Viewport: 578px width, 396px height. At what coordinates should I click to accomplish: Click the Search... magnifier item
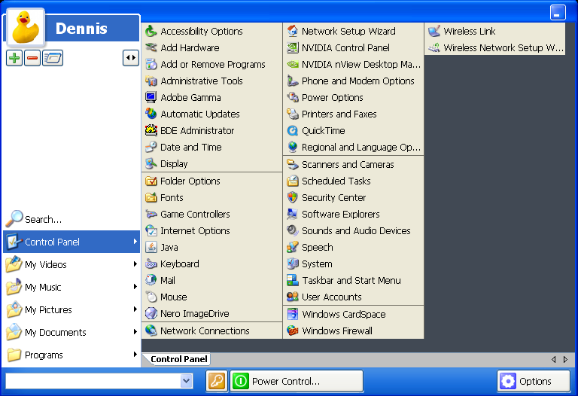[x=71, y=219]
